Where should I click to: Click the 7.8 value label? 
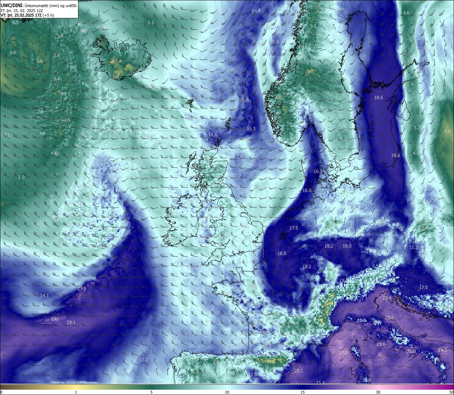pyautogui.click(x=40, y=112)
